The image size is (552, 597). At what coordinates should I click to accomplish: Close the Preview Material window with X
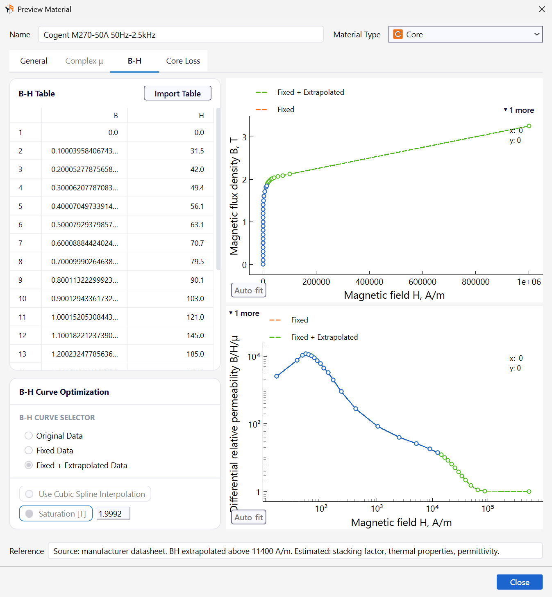coord(542,9)
